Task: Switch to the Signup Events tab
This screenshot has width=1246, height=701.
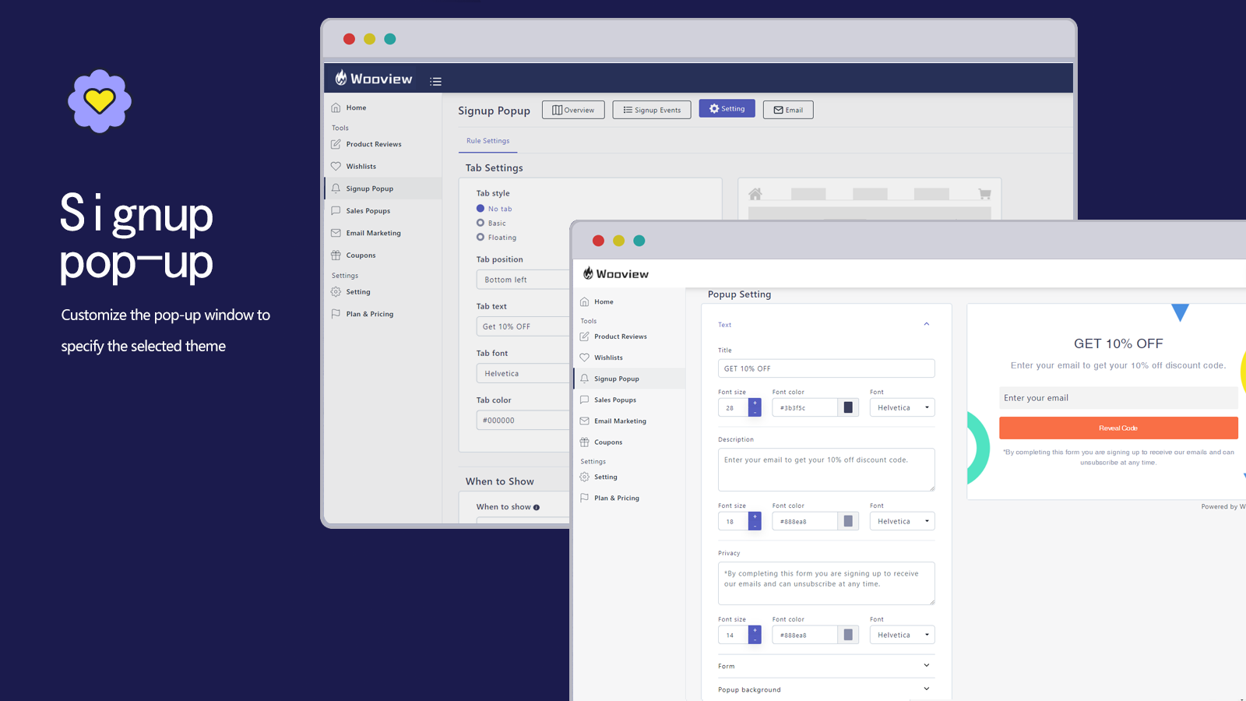Action: tap(651, 109)
